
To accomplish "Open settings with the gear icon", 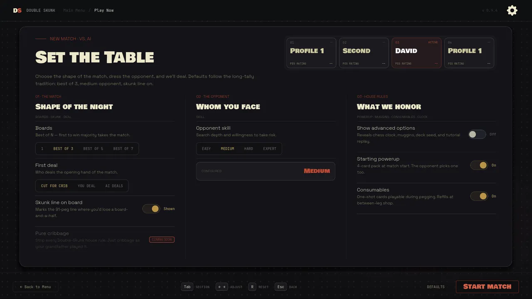I will coord(512,10).
